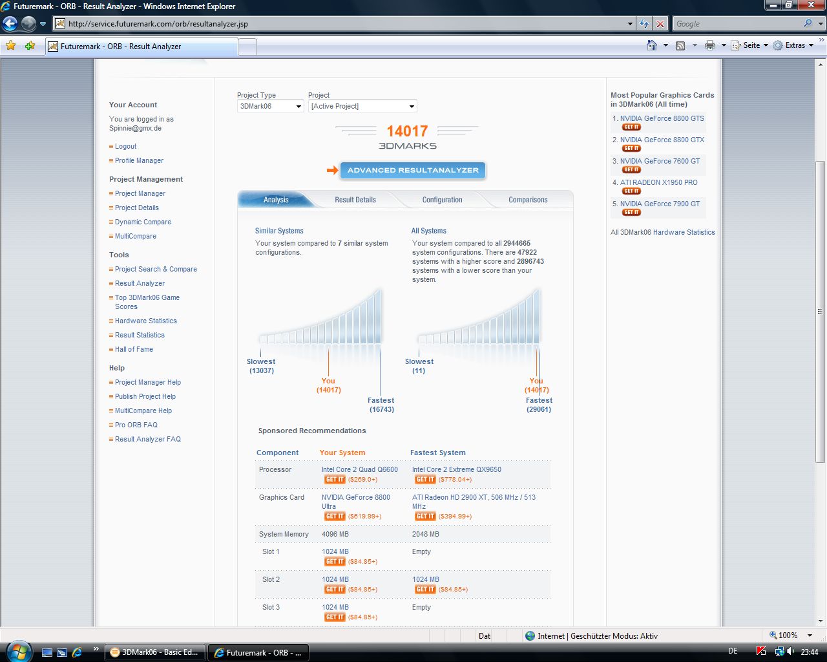
Task: Expand the zoom level 100% dropdown
Action: coord(810,635)
